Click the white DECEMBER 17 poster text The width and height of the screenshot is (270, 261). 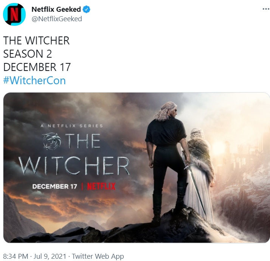coord(54,187)
